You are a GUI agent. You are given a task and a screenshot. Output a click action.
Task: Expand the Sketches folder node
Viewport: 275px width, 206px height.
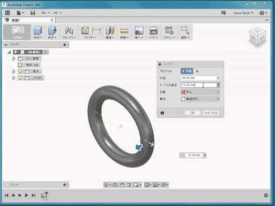pyautogui.click(x=14, y=78)
